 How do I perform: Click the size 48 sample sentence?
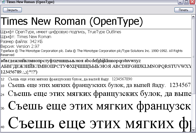click(99, 124)
